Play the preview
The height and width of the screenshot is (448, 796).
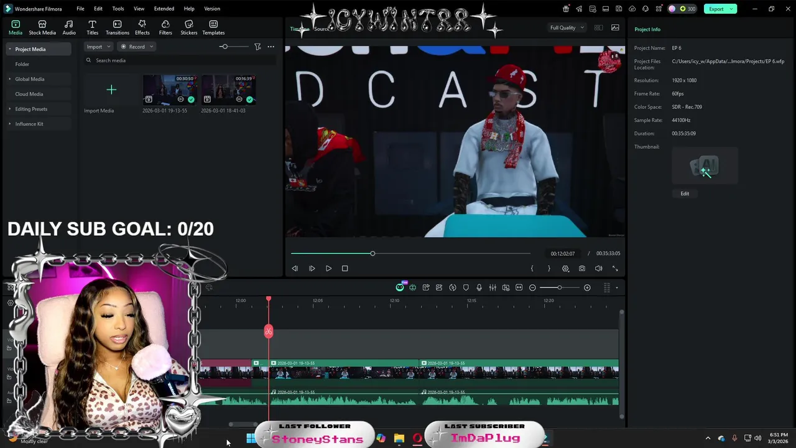328,268
